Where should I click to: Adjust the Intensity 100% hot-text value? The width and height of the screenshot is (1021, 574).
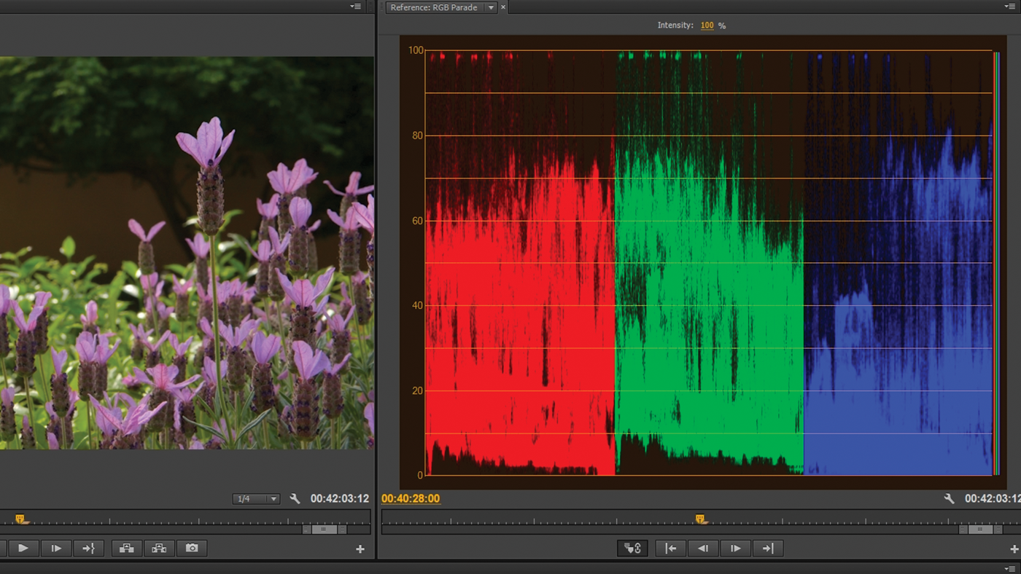coord(707,25)
